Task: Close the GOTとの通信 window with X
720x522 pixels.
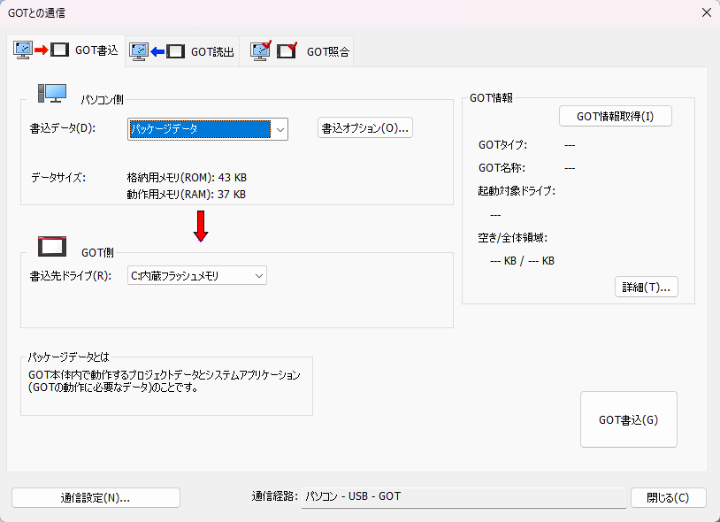Action: pyautogui.click(x=706, y=12)
